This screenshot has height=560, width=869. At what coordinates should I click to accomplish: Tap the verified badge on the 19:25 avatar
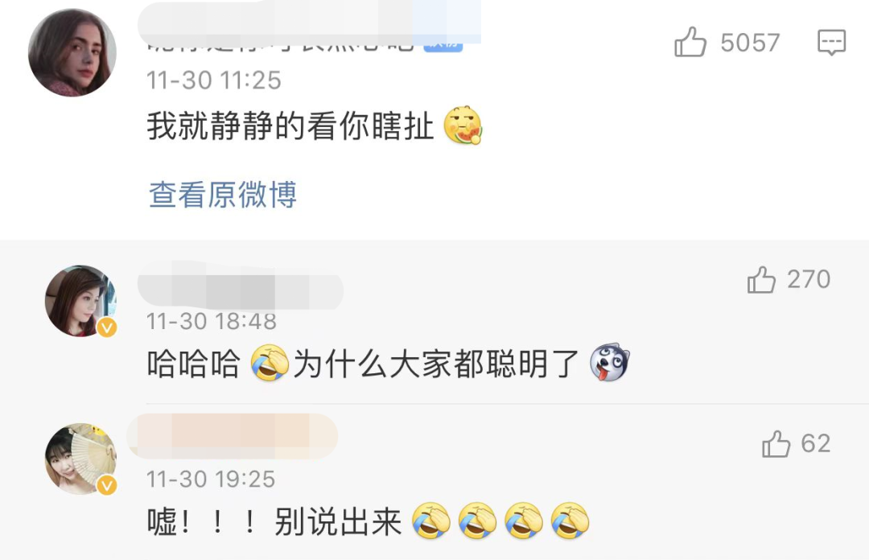[107, 486]
